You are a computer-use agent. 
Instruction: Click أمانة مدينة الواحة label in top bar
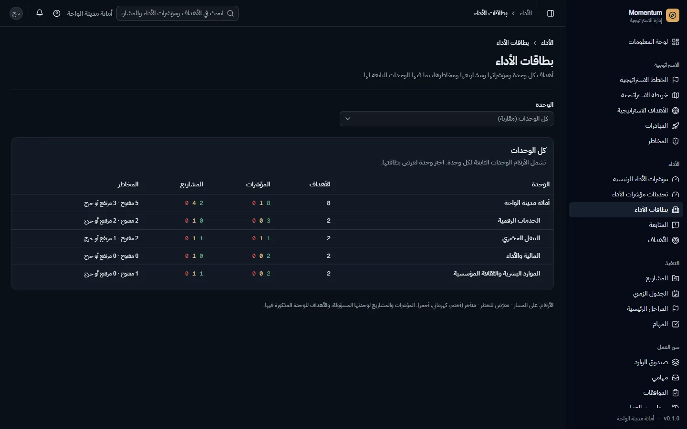click(90, 13)
